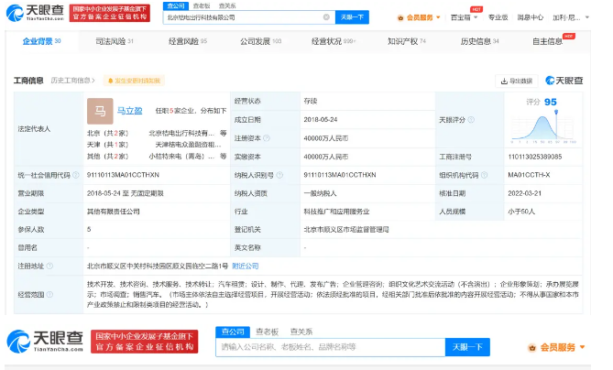This screenshot has width=613, height=370.
Task: Click the 工商注册号 value 110113025389085
Action: [535, 157]
